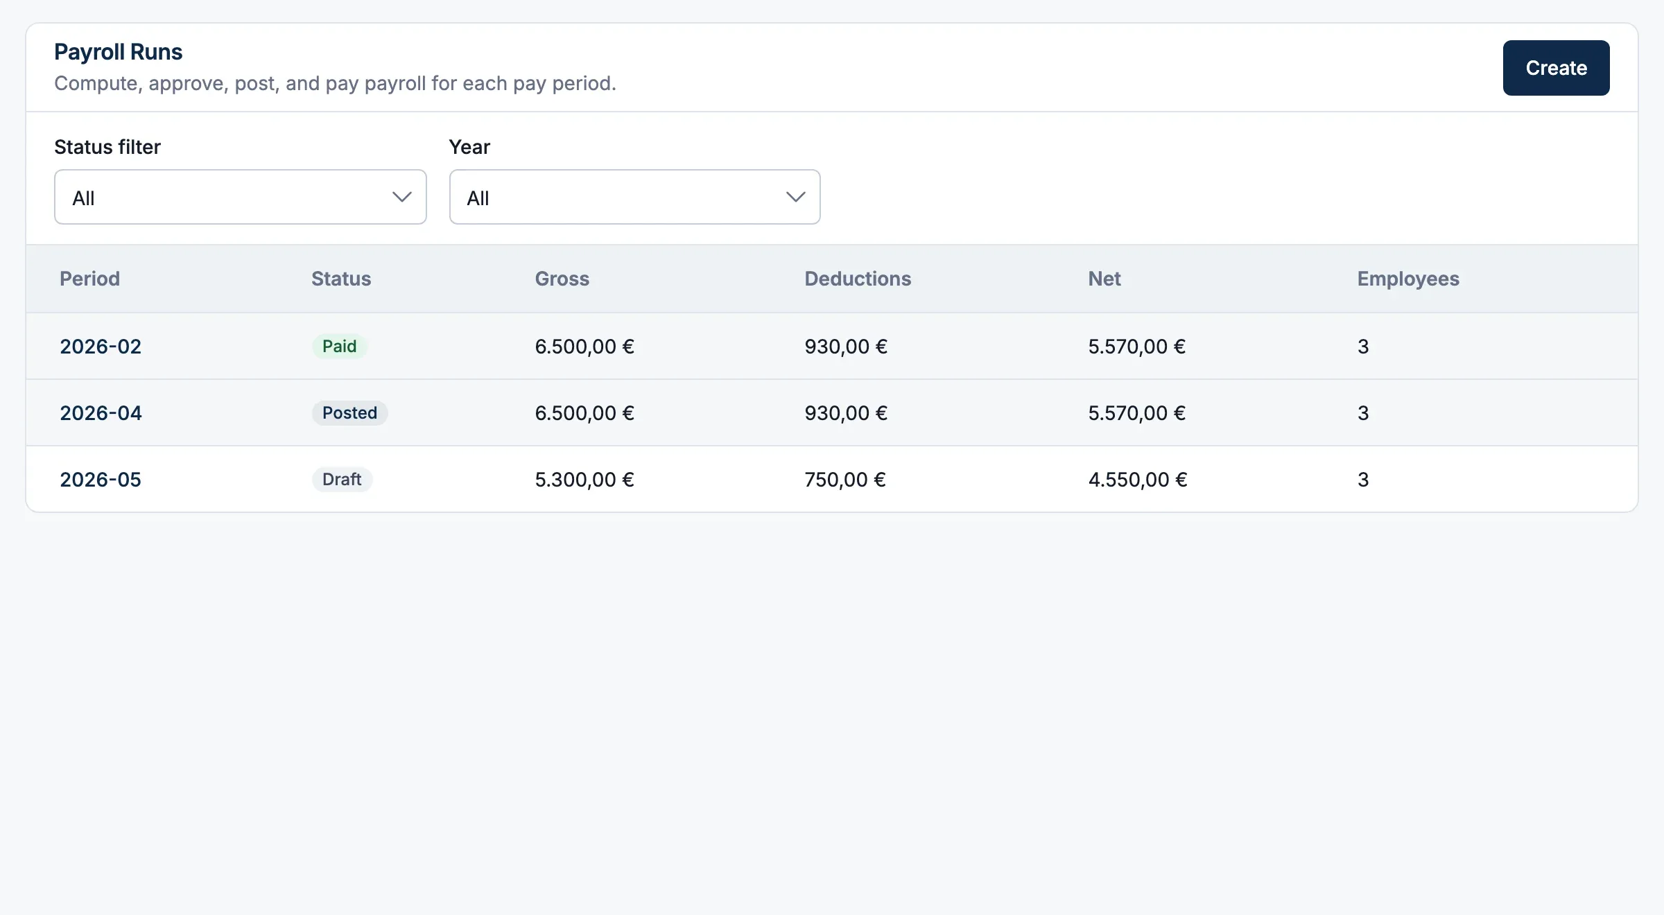The image size is (1664, 915).
Task: Click the Paid status badge
Action: pos(339,346)
